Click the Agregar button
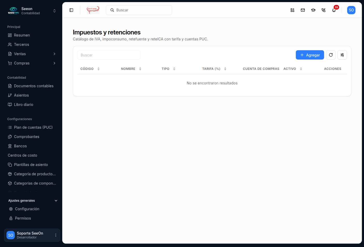Viewport: 364px width, 247px height. coord(310,55)
